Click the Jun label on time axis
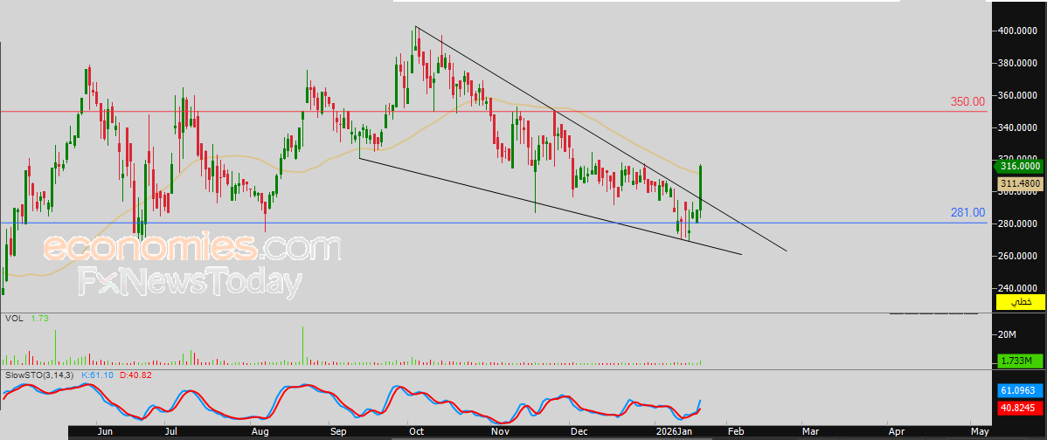 pyautogui.click(x=106, y=432)
